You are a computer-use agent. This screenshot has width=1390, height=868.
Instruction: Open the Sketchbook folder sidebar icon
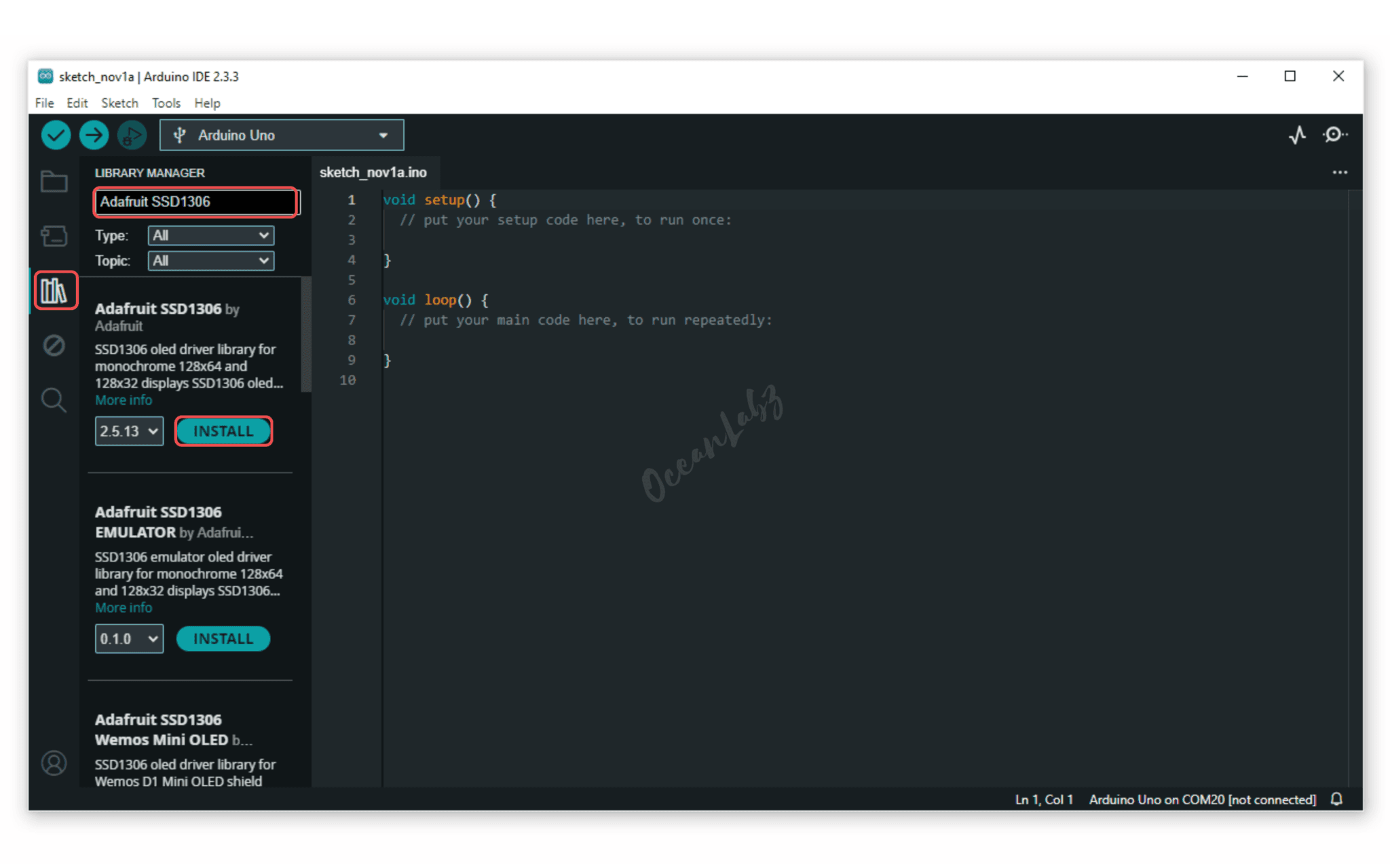pos(54,182)
